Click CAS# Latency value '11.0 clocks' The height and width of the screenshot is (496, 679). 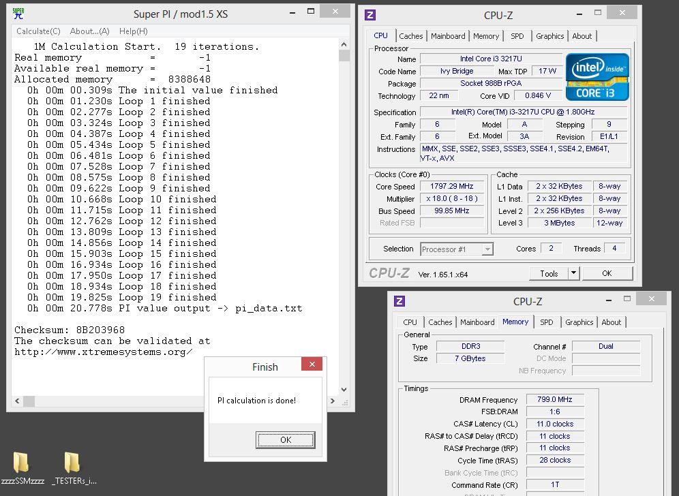555,424
